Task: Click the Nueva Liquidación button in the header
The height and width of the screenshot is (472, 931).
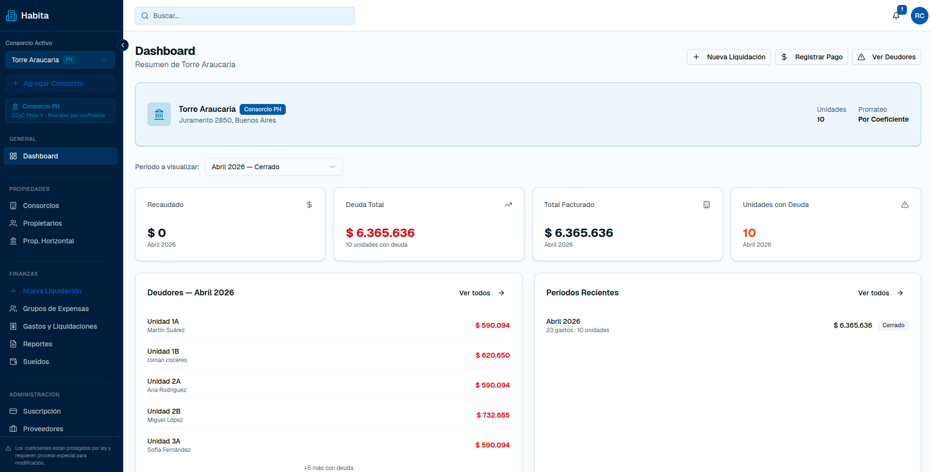Action: 729,57
